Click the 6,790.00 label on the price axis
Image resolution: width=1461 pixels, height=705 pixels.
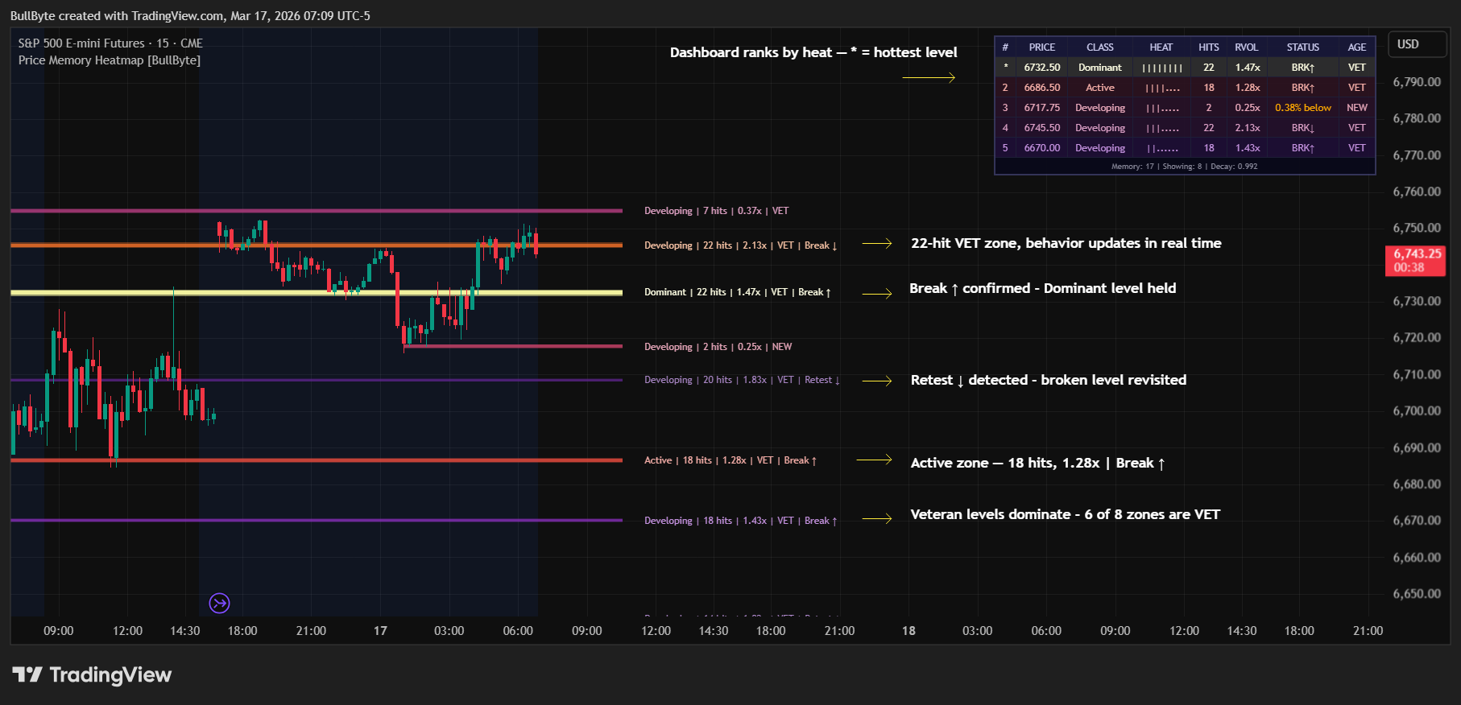1417,82
